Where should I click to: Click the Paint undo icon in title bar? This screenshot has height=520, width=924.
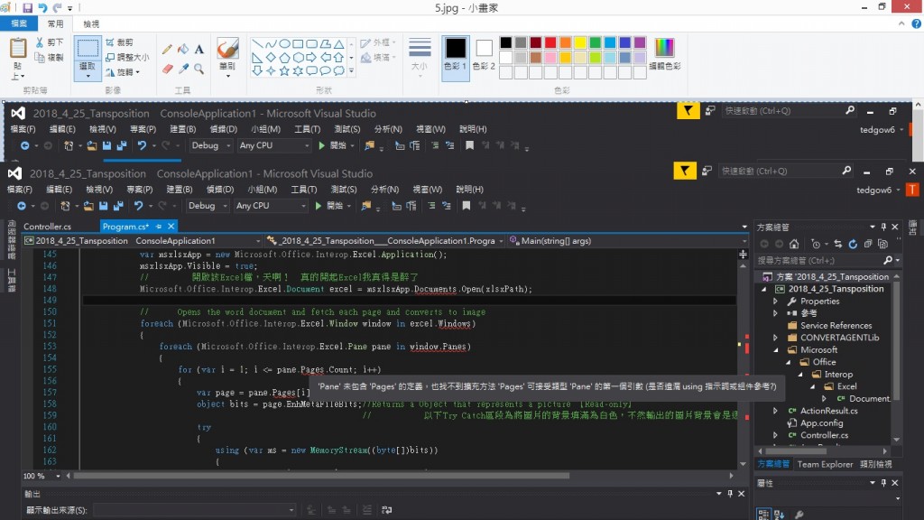click(42, 7)
